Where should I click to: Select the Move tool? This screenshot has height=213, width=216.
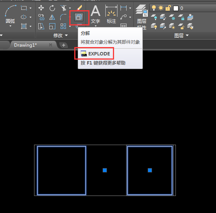[41, 8]
